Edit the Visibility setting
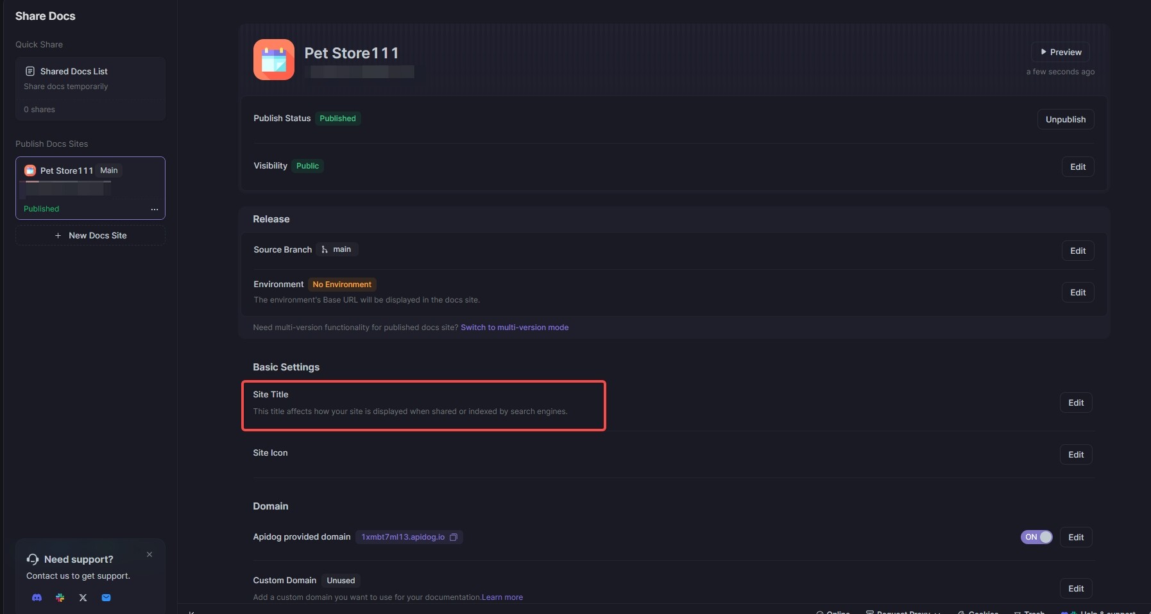 [1078, 167]
